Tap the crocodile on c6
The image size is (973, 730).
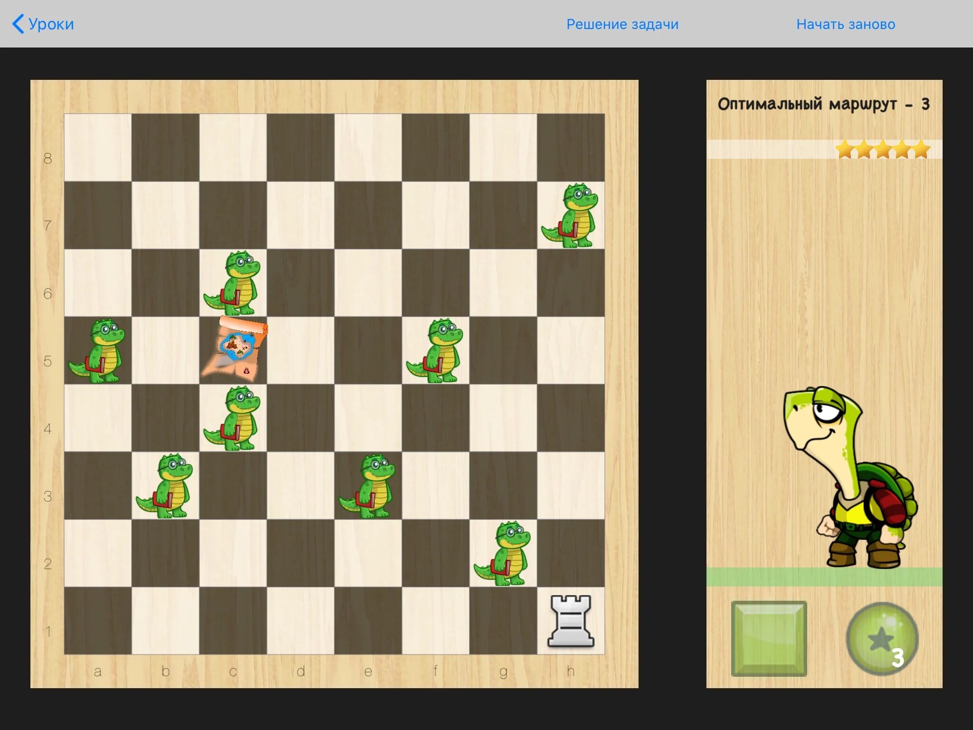point(232,283)
